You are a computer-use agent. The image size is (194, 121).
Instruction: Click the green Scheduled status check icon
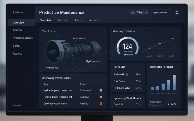(101, 90)
